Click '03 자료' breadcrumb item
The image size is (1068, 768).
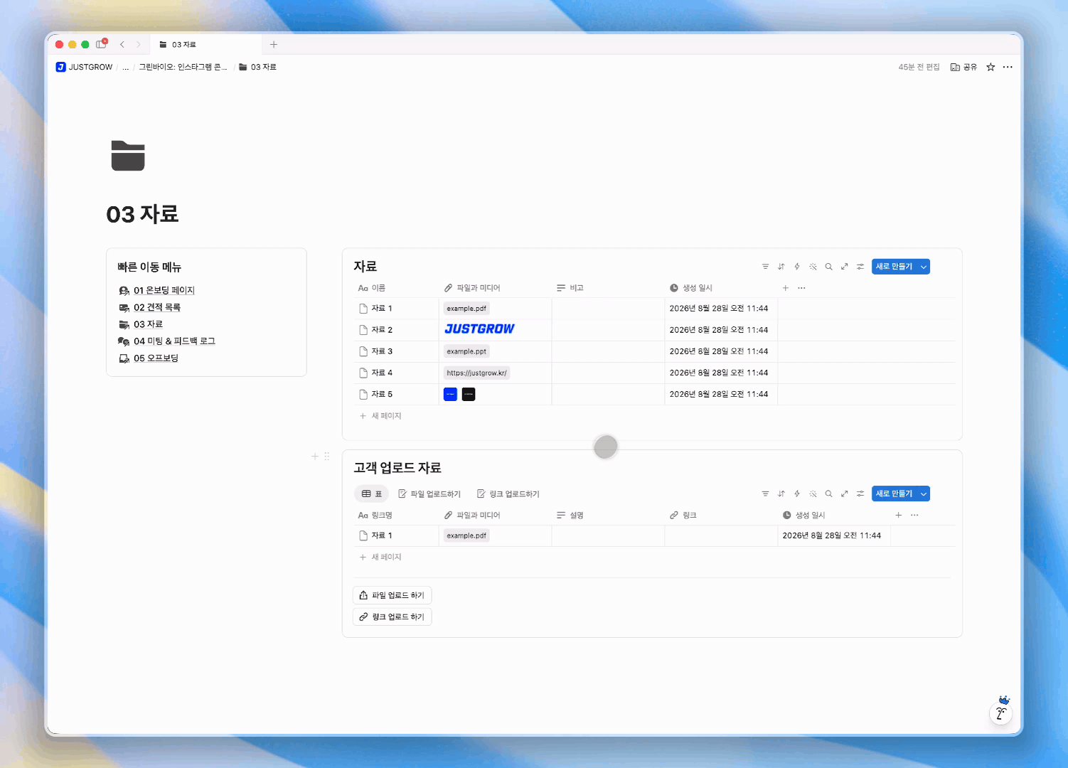tap(257, 67)
